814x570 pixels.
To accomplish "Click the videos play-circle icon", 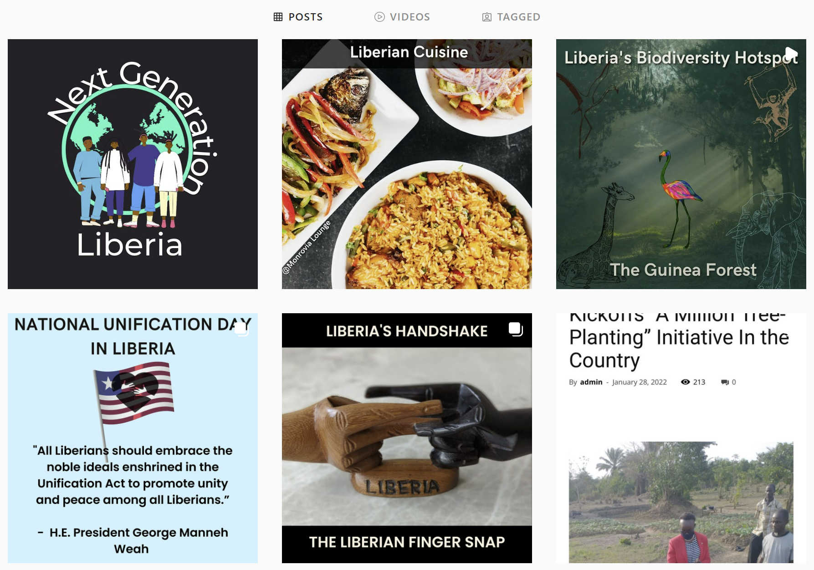I will (x=379, y=17).
